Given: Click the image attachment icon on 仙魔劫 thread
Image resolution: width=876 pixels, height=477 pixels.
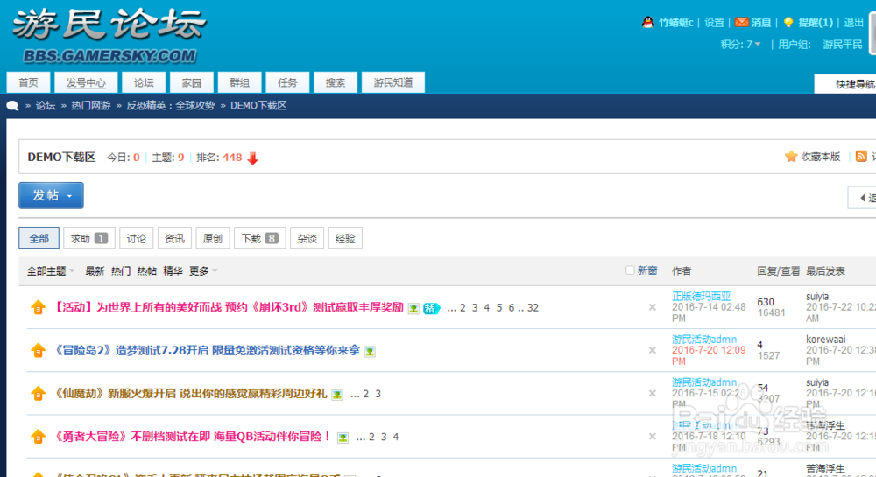Looking at the screenshot, I should [x=337, y=395].
